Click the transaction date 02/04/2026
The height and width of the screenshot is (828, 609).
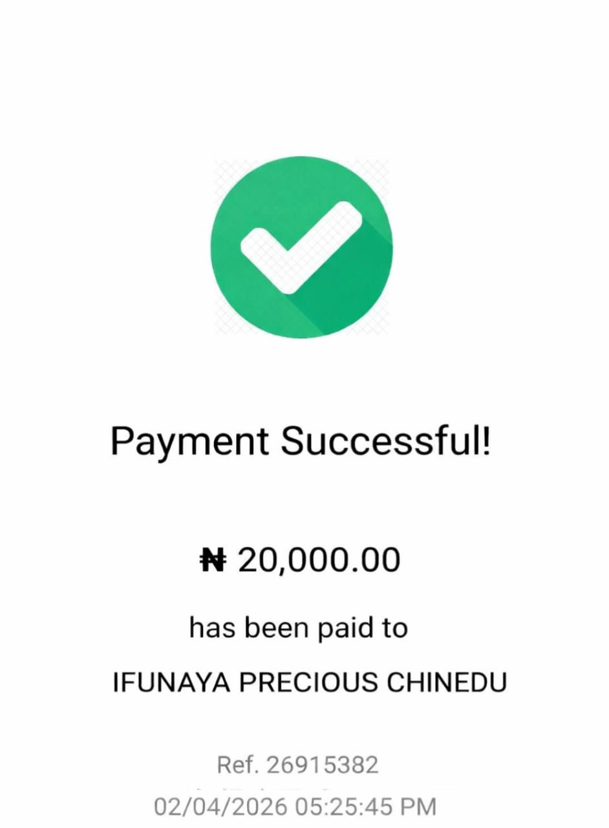[220, 807]
